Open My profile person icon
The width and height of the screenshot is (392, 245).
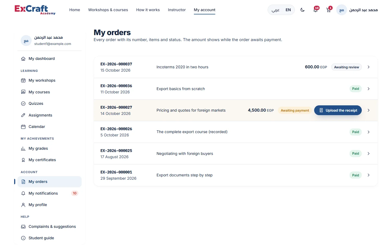[23, 205]
